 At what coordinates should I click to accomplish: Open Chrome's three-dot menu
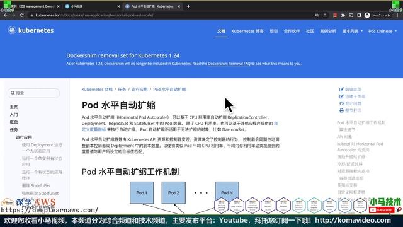coord(397,15)
